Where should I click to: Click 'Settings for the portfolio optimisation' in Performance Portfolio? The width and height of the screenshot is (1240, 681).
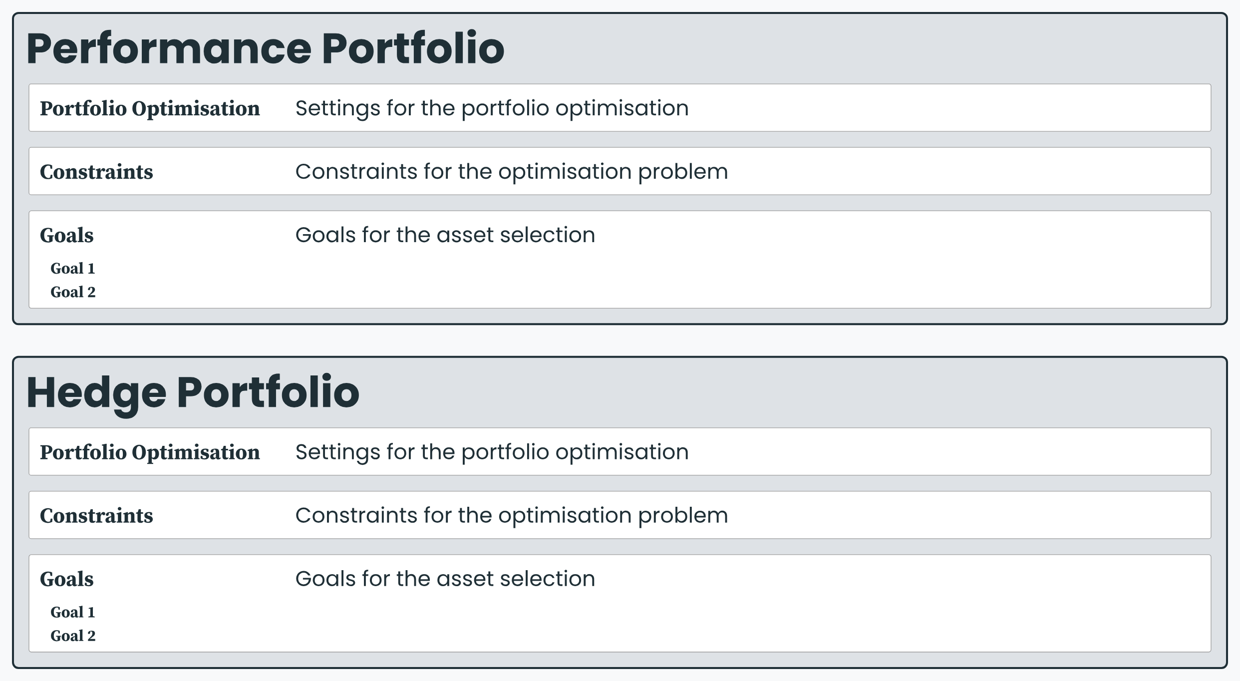click(x=492, y=108)
